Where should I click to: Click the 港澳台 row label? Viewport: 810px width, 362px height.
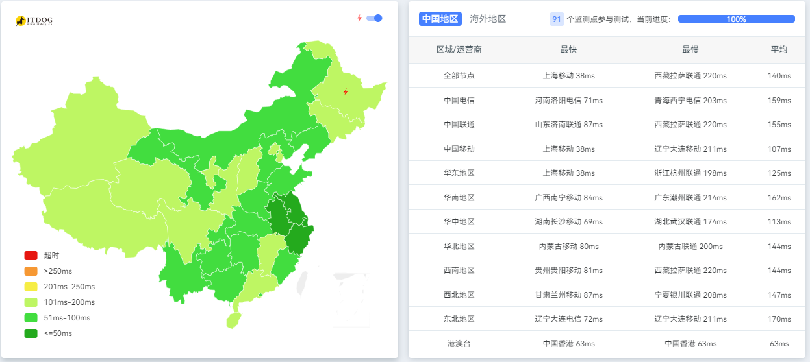tap(459, 344)
